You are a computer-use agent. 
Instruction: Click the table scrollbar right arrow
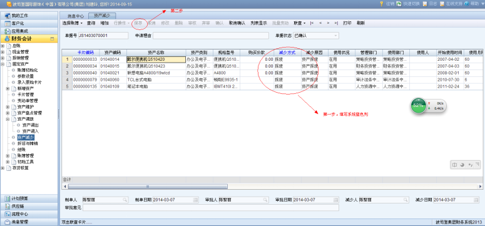481,187
